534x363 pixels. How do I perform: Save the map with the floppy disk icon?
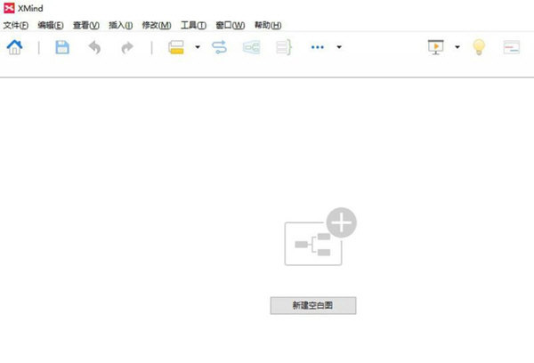coord(62,47)
